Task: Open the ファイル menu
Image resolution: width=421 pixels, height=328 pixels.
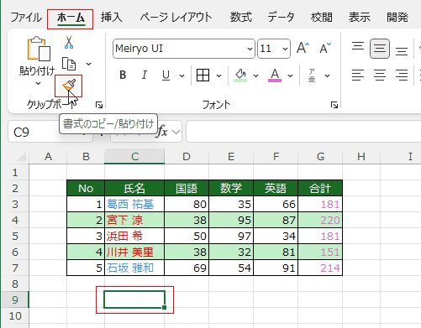Action: (26, 18)
